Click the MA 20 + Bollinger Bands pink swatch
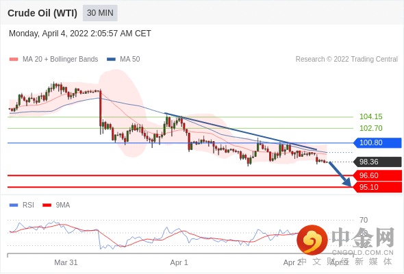The width and height of the screenshot is (404, 274). [x=14, y=60]
